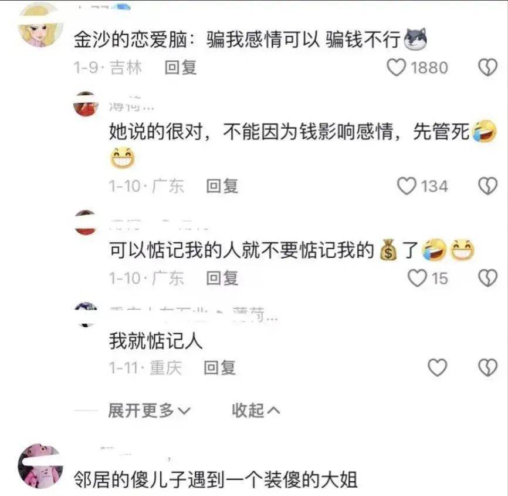Like the reply with 15 likes
Screen dimensions: 508x496
(x=417, y=278)
